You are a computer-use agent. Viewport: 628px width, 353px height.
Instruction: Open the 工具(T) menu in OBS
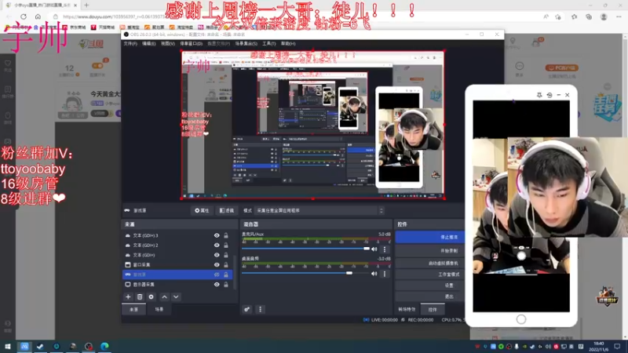268,44
